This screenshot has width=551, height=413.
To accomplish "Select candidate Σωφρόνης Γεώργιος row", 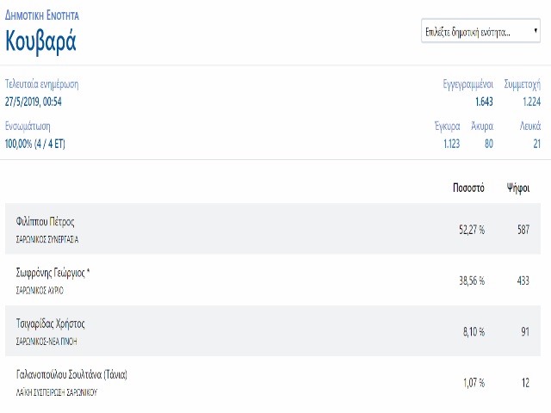I will point(273,280).
